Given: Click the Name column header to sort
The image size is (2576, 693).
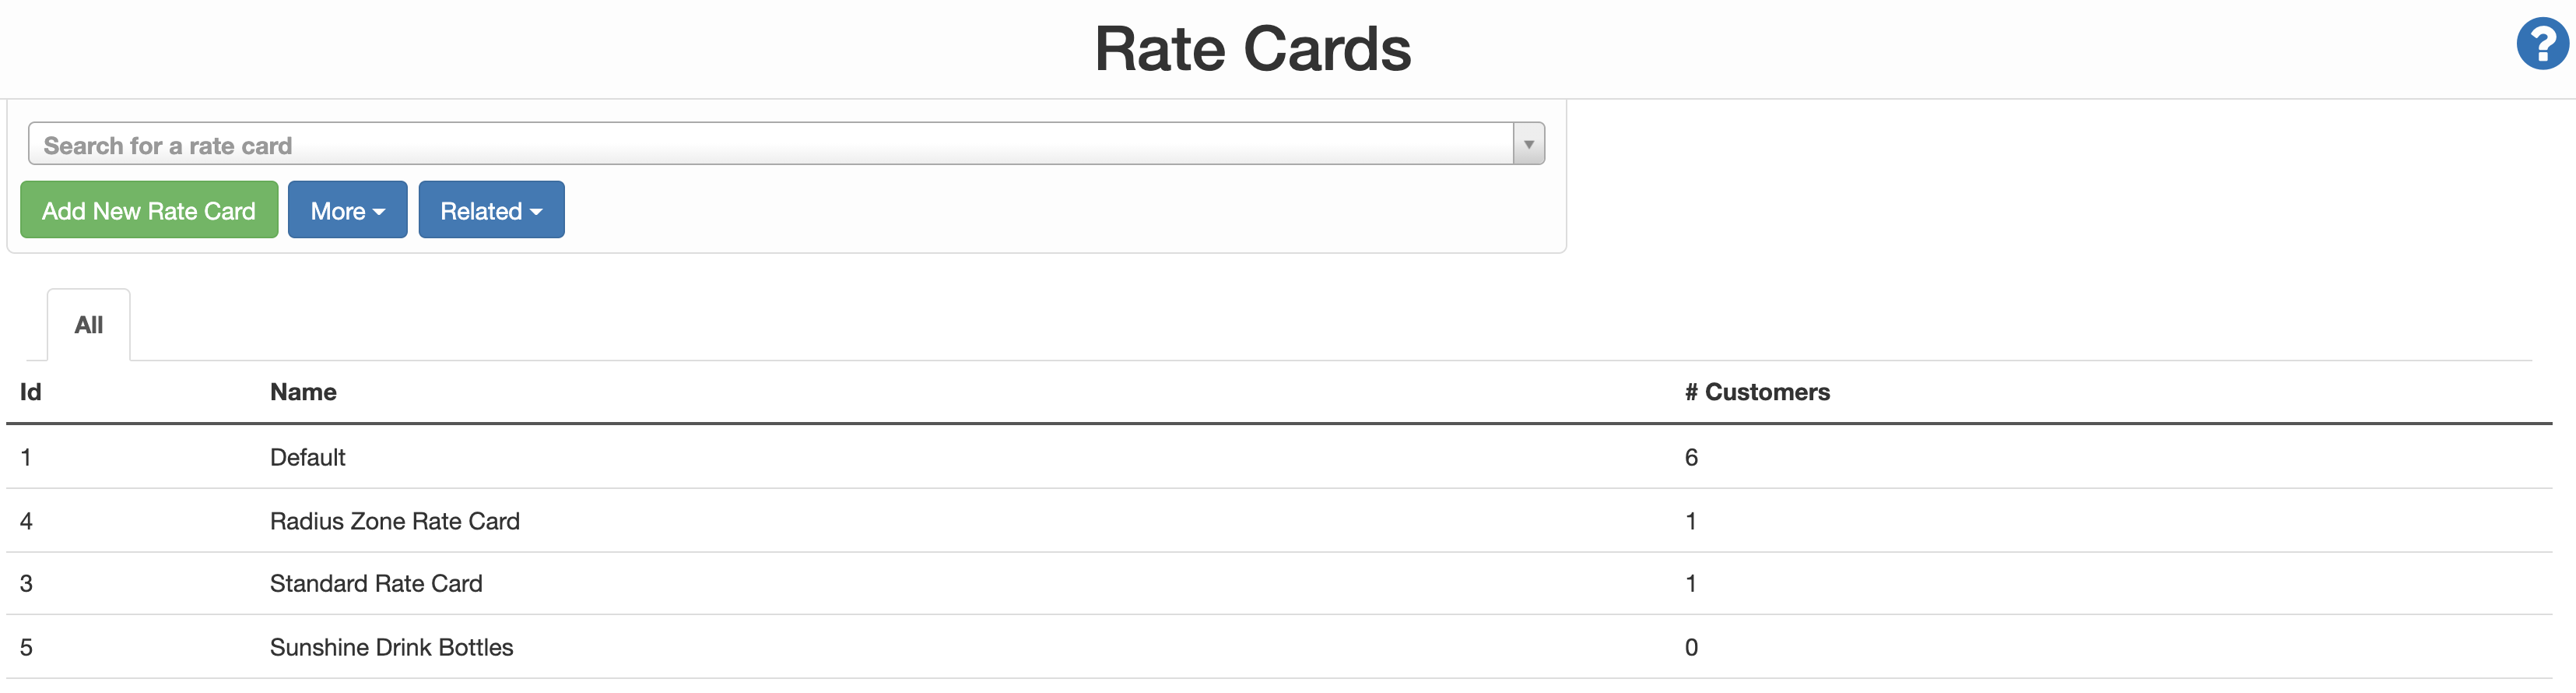Looking at the screenshot, I should click(x=303, y=392).
